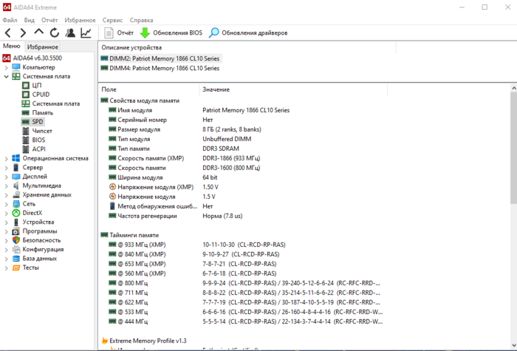Click Обновления драйверов in the toolbar
The width and height of the screenshot is (517, 351).
[248, 33]
